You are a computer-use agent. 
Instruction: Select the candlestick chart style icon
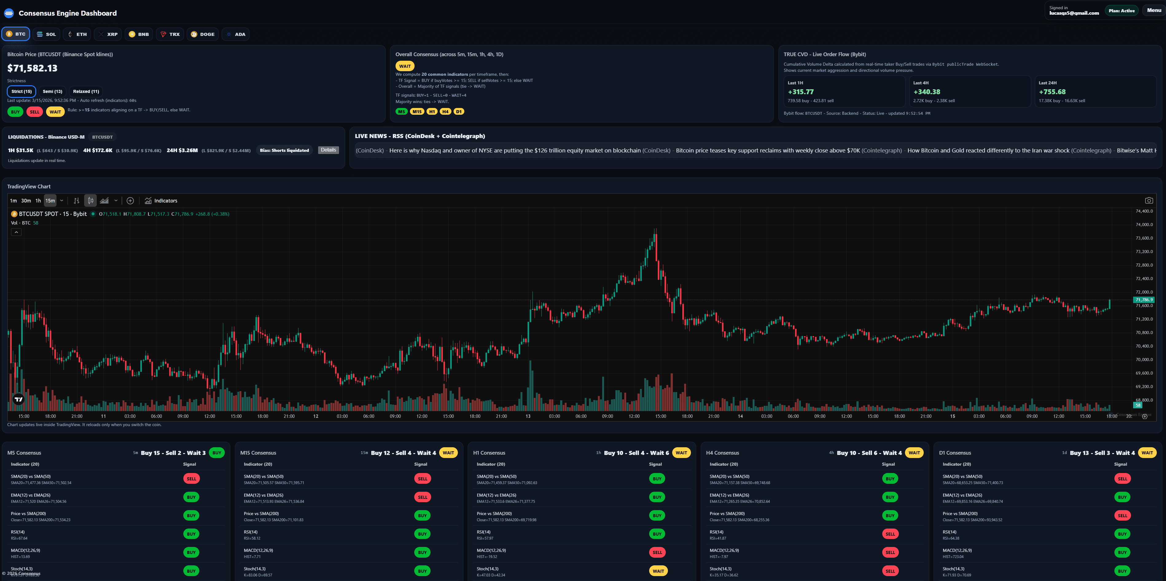coord(91,200)
